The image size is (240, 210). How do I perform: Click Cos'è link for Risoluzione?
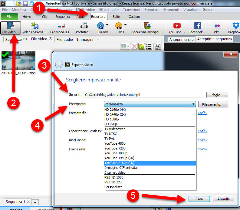202,140
